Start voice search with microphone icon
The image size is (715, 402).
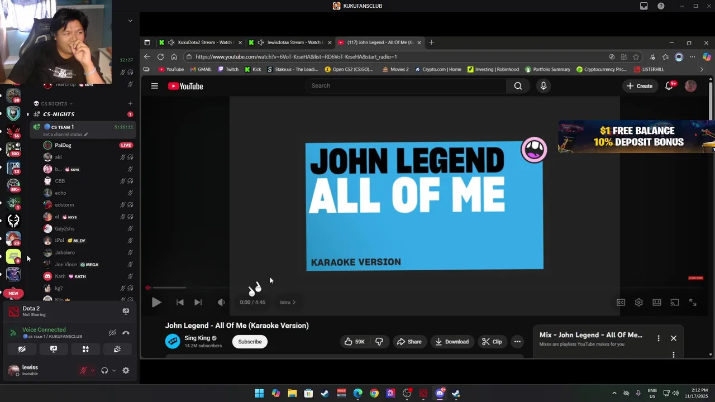(544, 86)
